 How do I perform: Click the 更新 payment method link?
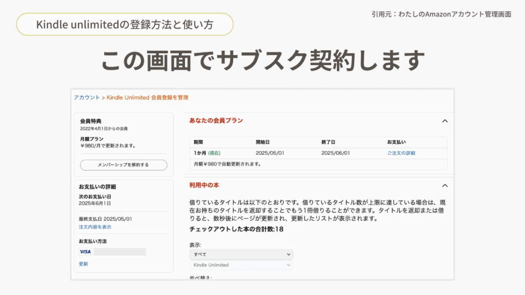click(84, 264)
